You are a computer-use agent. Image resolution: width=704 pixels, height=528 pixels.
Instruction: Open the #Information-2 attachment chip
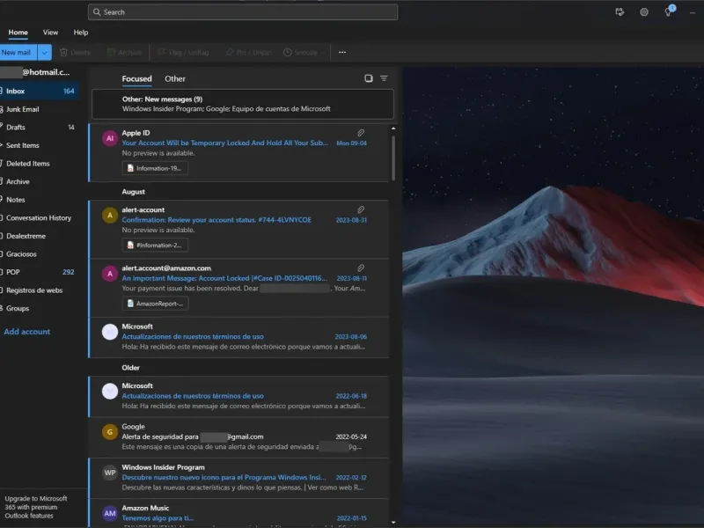tap(155, 246)
